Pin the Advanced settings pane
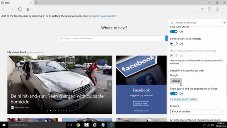The width and height of the screenshot is (227, 128). pyautogui.click(x=225, y=23)
